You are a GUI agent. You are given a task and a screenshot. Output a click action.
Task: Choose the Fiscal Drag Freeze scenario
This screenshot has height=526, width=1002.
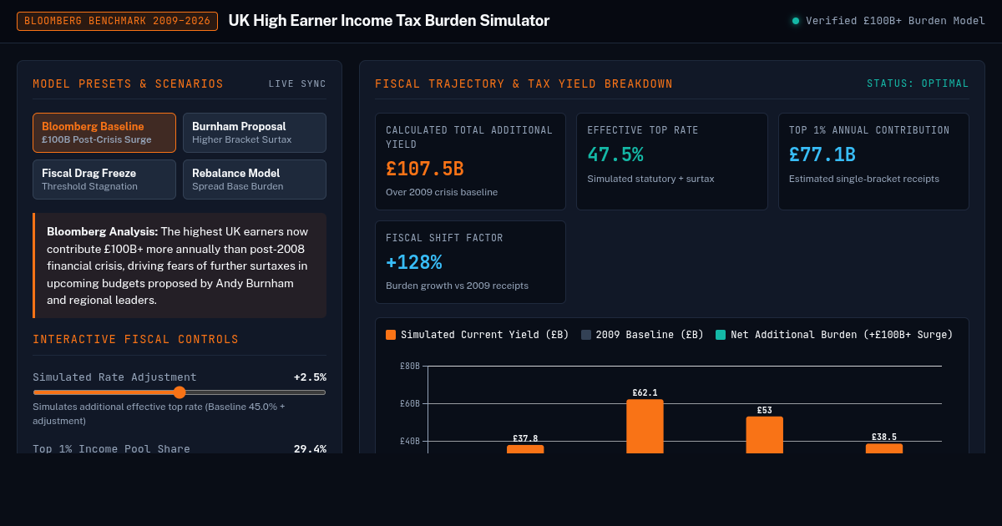[104, 180]
